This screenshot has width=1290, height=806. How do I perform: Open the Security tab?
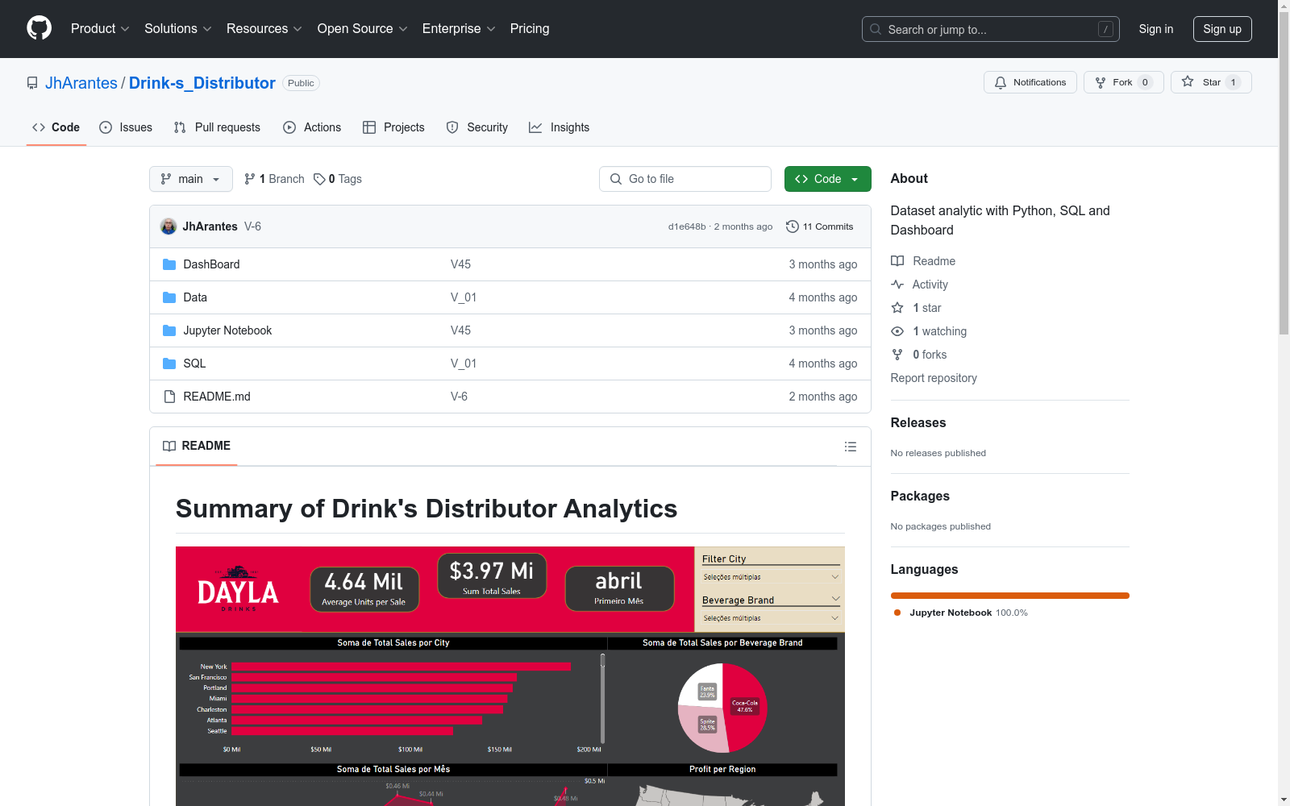tap(477, 127)
